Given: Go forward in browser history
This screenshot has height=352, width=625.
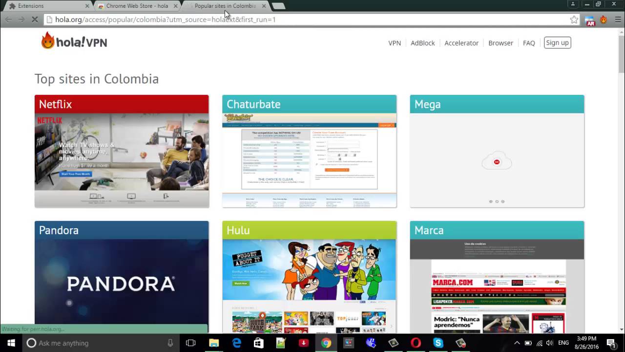Looking at the screenshot, I should coord(21,20).
